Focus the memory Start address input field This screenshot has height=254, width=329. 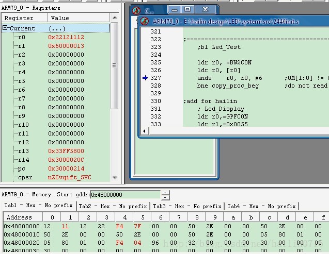125,195
